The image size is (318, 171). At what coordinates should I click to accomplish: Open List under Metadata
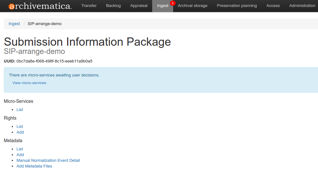pos(20,149)
